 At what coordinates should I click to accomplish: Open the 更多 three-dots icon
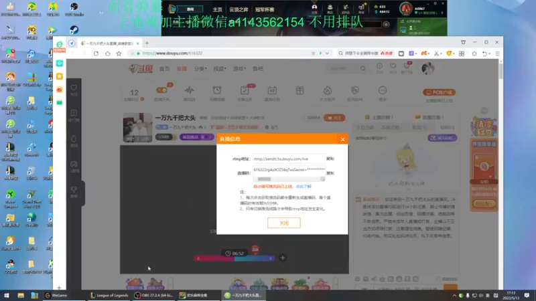click(383, 90)
